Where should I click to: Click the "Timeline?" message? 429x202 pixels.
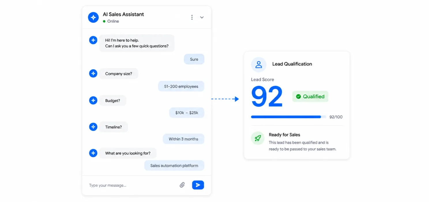point(114,127)
